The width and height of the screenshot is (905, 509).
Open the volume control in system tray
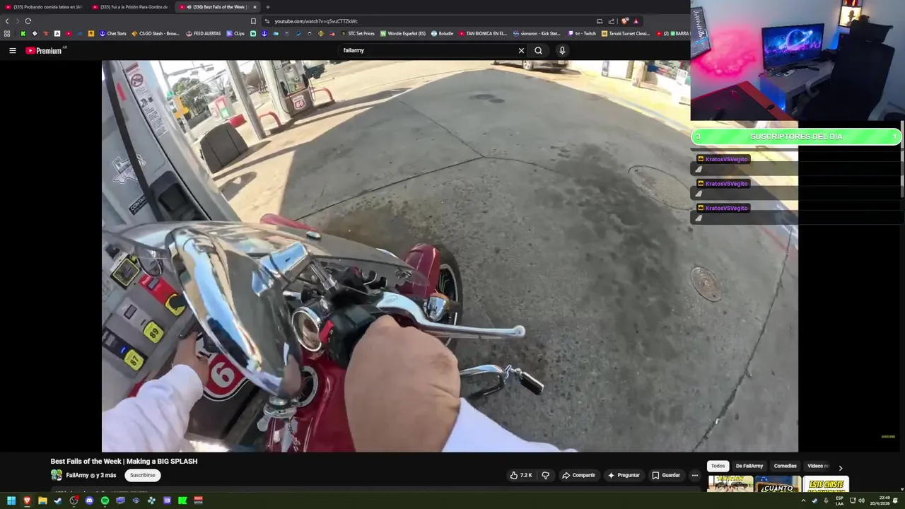click(861, 501)
